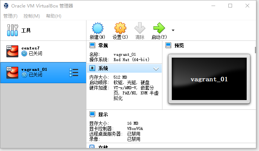
Task: Minimize the VirtualBox manager window
Action: 213,6
